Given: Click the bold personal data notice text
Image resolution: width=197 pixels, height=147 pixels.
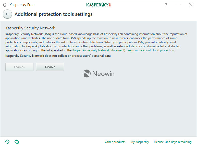Looking at the screenshot, I should pos(58,56).
